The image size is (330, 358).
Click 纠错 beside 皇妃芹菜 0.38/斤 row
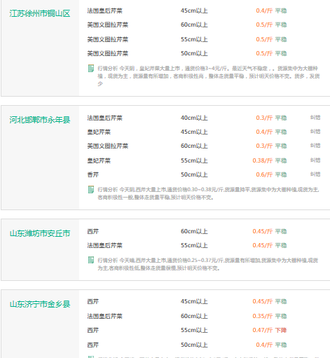[x=315, y=160]
